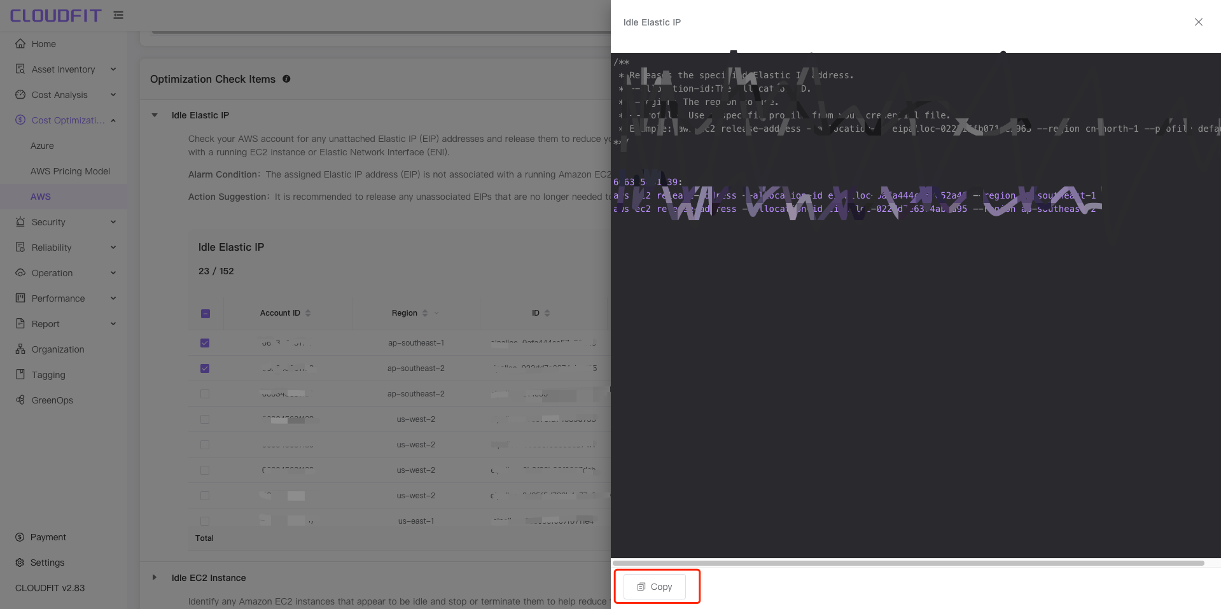Click the Settings gear icon
Viewport: 1221px width, 609px height.
pos(20,563)
